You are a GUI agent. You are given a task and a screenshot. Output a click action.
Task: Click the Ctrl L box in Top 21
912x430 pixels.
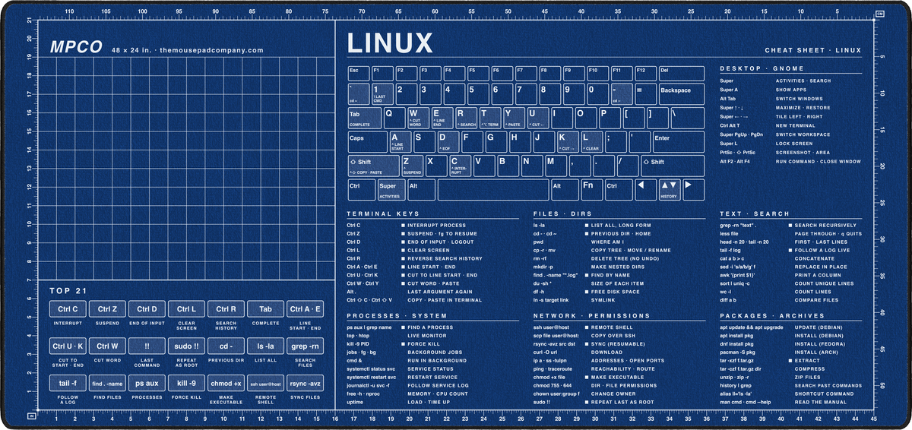click(187, 308)
